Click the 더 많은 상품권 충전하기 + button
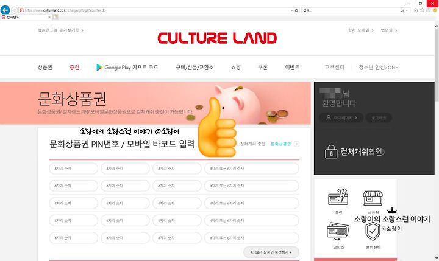This screenshot has height=261, width=439. (271, 252)
